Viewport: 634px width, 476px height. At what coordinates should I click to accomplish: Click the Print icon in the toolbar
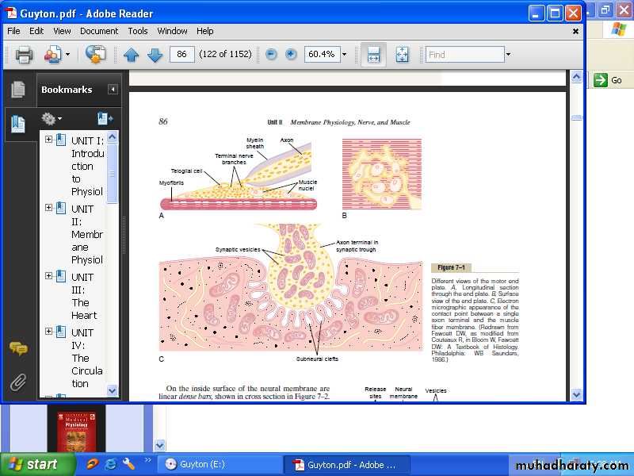tap(24, 55)
